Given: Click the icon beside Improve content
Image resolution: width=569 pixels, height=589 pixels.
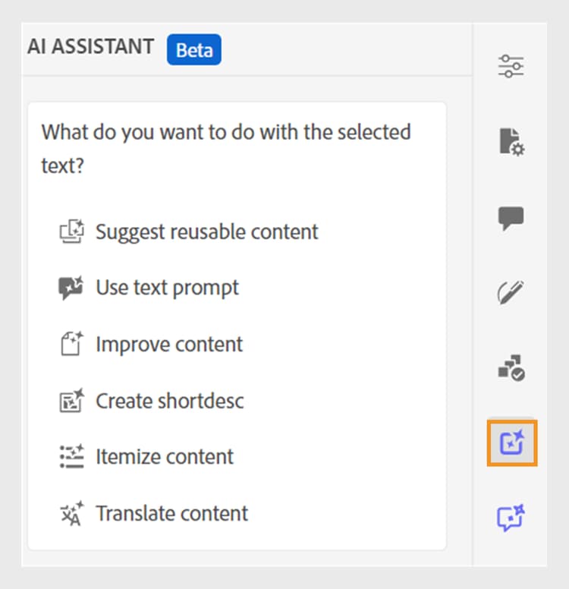Looking at the screenshot, I should [x=71, y=344].
